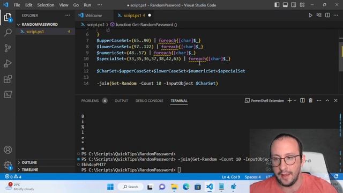The width and height of the screenshot is (343, 193).
Task: Click line 14 Get-Random code line
Action: pos(157,84)
